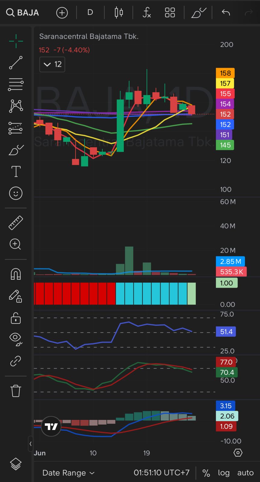Click the 2.85 M volume label
Screen dimensions: 260x482
click(230, 261)
